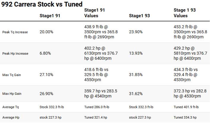
Task: Select the 23.90% peak torque cell
Action: point(136,32)
